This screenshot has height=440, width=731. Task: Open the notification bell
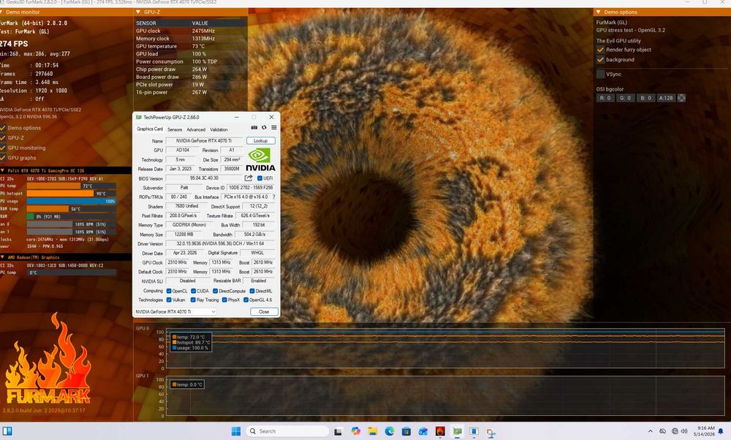pos(721,431)
